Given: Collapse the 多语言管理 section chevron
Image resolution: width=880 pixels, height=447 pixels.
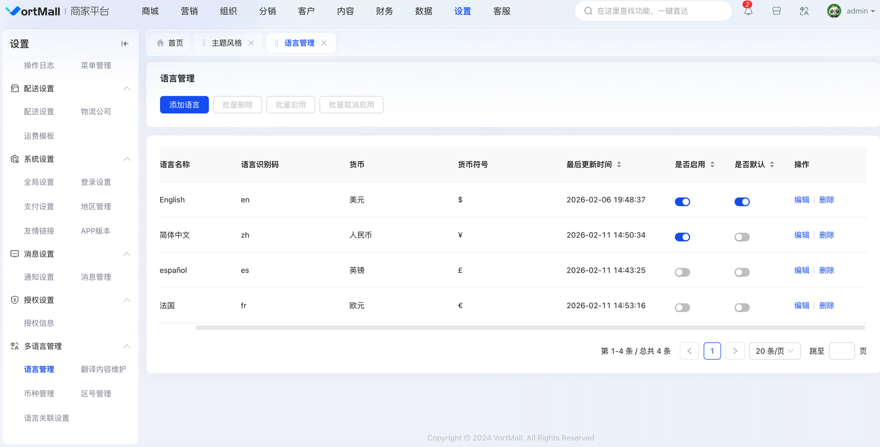Looking at the screenshot, I should point(127,346).
